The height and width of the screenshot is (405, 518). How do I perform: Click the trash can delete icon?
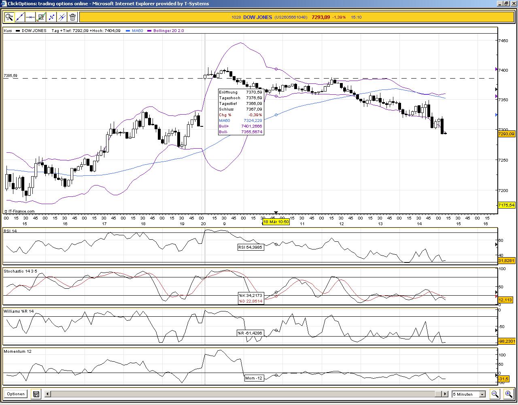click(72, 17)
